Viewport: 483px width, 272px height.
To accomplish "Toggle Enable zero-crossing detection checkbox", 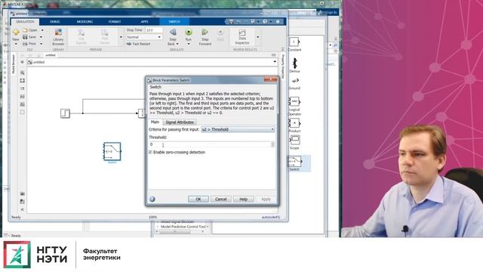I will click(151, 153).
